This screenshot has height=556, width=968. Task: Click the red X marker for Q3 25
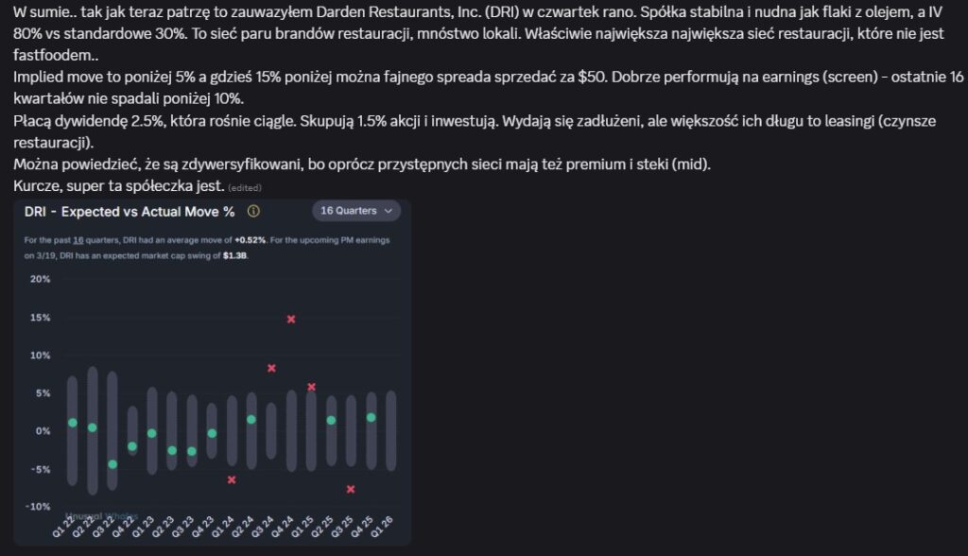pos(351,489)
